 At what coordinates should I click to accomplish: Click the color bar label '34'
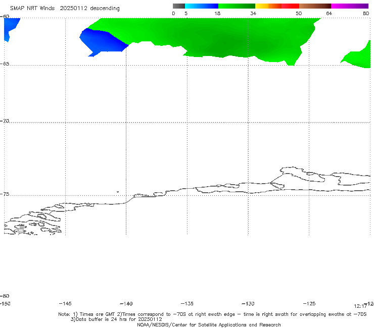coord(253,14)
